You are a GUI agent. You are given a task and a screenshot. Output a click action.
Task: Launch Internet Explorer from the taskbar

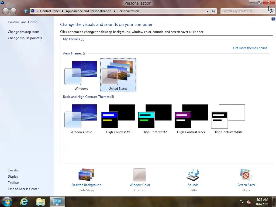click(24, 202)
